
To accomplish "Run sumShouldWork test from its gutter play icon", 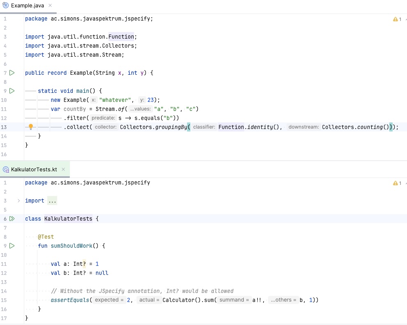I will pyautogui.click(x=12, y=246).
